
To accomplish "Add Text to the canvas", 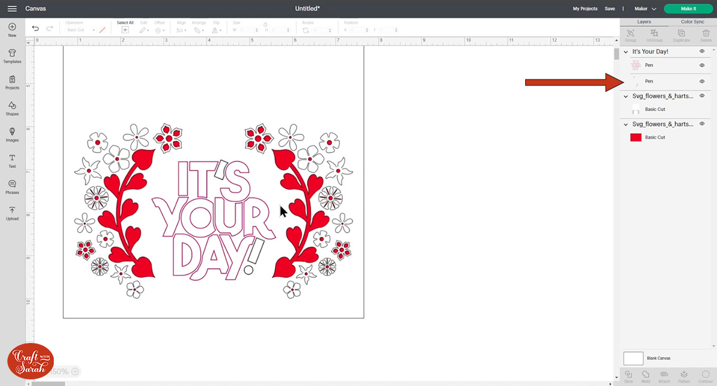I will pyautogui.click(x=12, y=160).
